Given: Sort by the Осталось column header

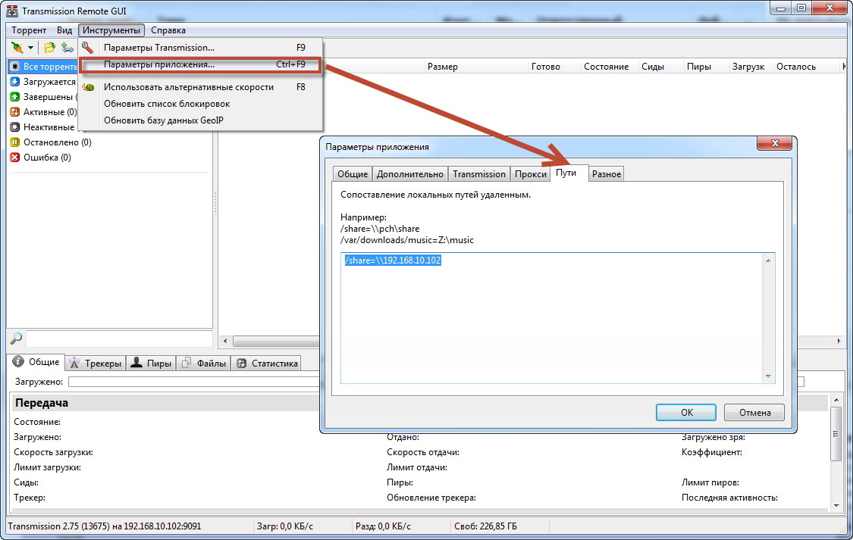Looking at the screenshot, I should point(806,67).
